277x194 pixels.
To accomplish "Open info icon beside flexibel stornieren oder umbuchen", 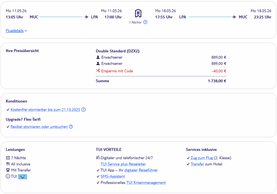I will [x=71, y=127].
